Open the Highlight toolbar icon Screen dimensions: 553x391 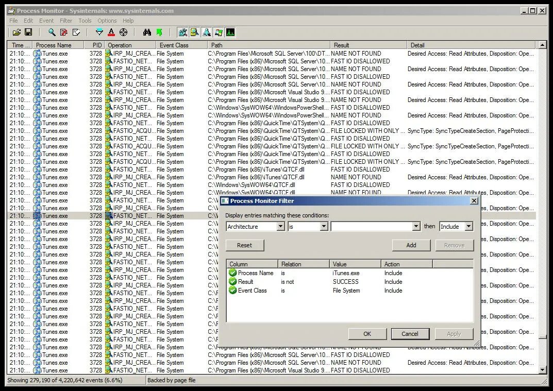tap(111, 32)
